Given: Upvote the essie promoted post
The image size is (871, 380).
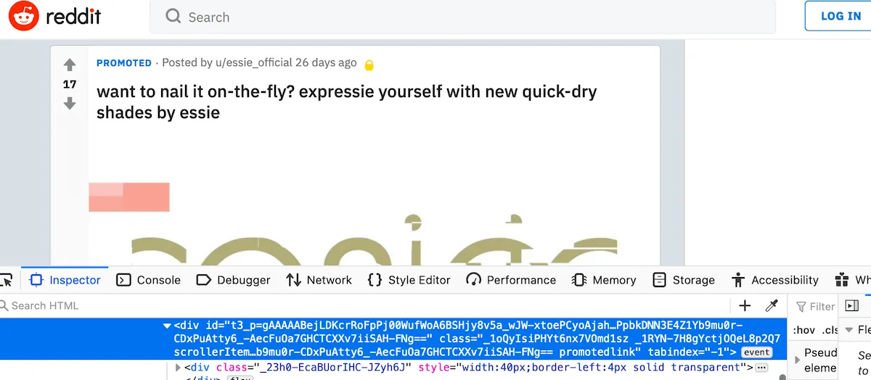Looking at the screenshot, I should (70, 65).
